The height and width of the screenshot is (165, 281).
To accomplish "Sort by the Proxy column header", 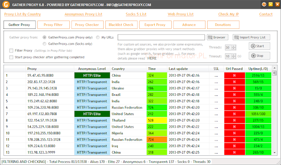I will click(50, 69).
